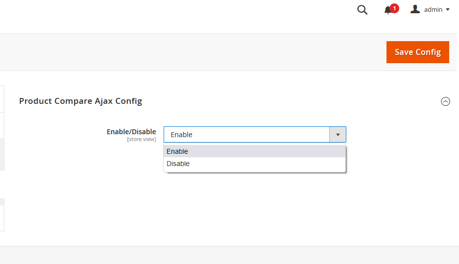Click the sidebar panel below the dropdown
This screenshot has width=459, height=264.
point(2,217)
